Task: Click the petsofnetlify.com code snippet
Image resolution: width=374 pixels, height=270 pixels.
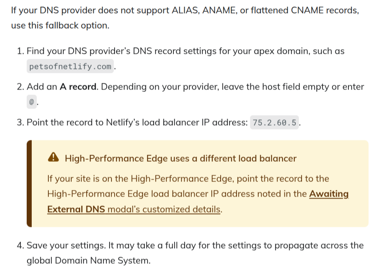Action: click(x=70, y=66)
